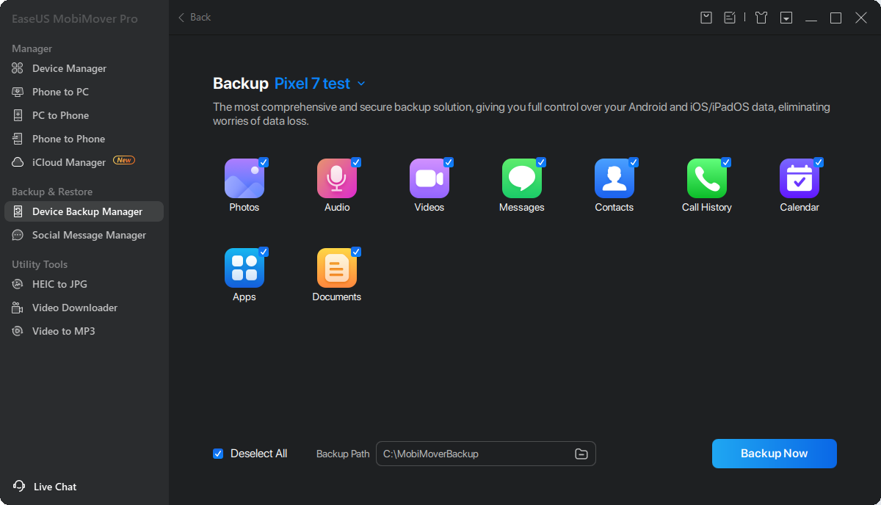Uncheck the Photos checkbox
881x505 pixels.
click(264, 162)
